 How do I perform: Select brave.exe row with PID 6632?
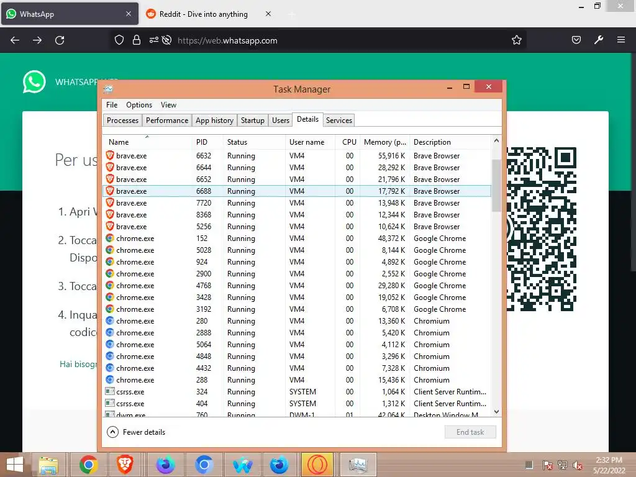coord(298,156)
